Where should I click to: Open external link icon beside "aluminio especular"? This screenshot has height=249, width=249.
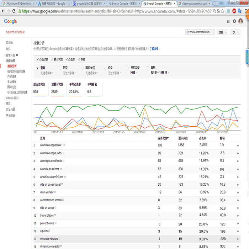pos(64,145)
